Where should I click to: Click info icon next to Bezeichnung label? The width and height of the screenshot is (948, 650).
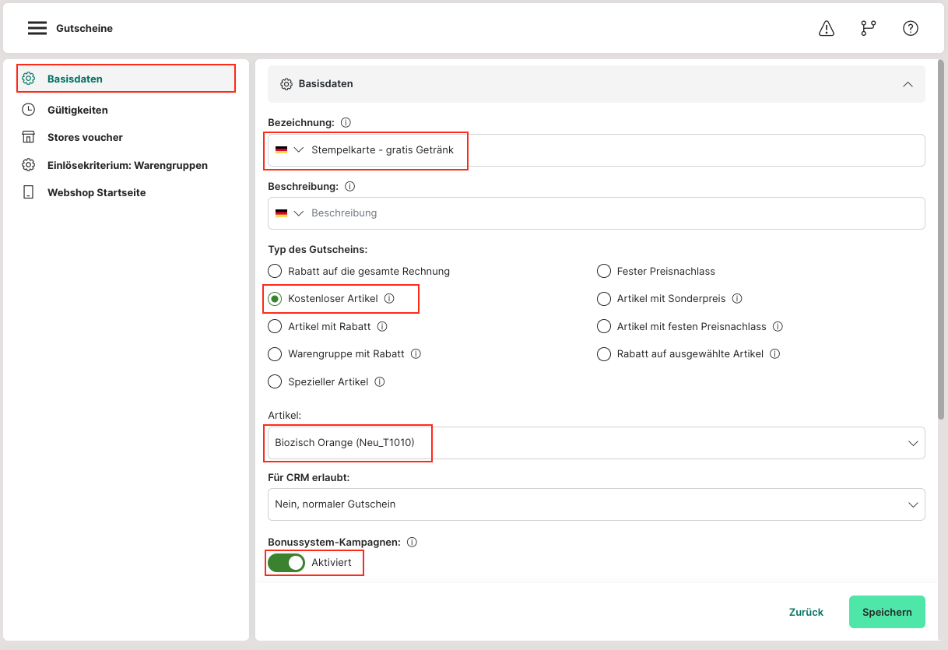tap(346, 123)
